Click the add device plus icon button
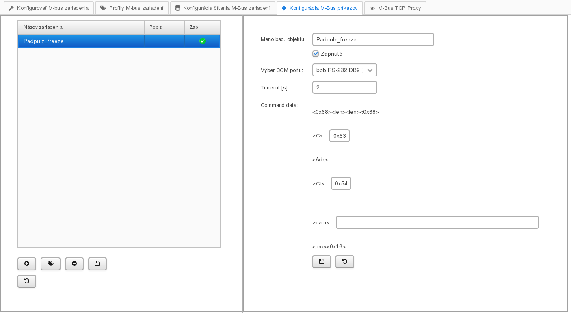 pos(27,264)
